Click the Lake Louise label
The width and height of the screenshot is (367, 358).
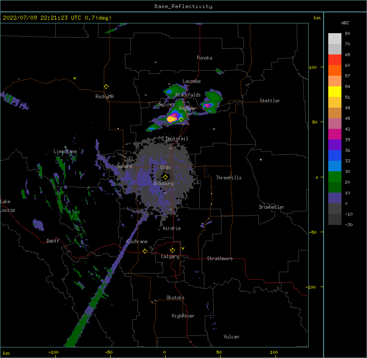(x=8, y=206)
